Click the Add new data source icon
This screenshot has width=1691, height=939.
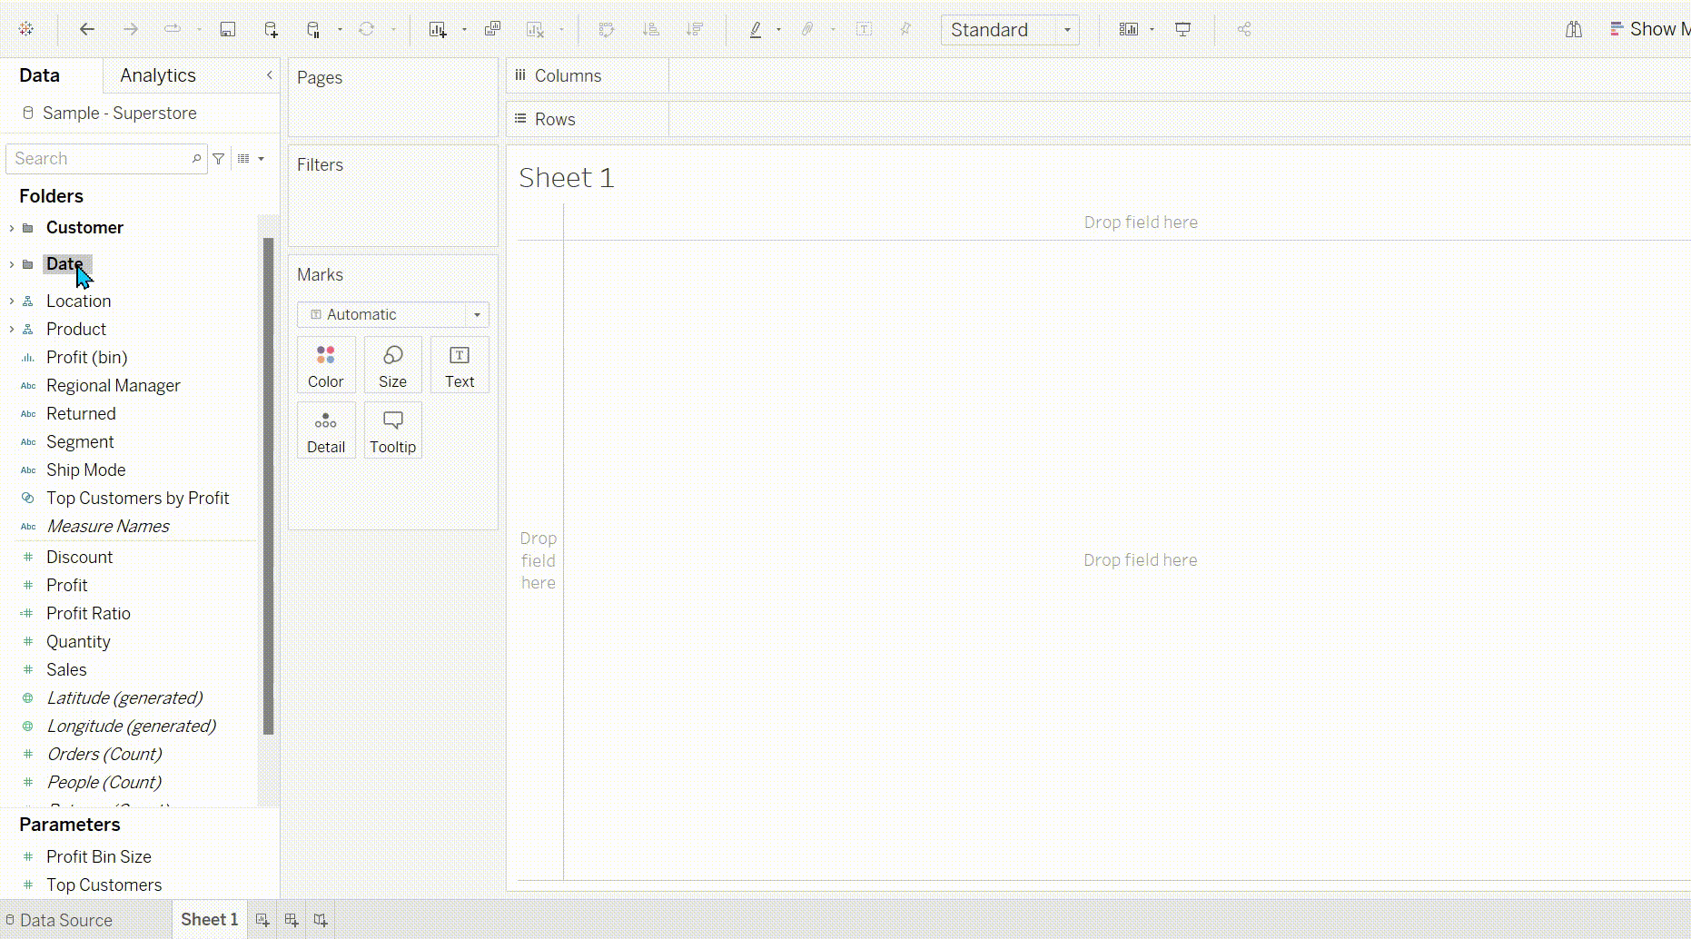[271, 30]
